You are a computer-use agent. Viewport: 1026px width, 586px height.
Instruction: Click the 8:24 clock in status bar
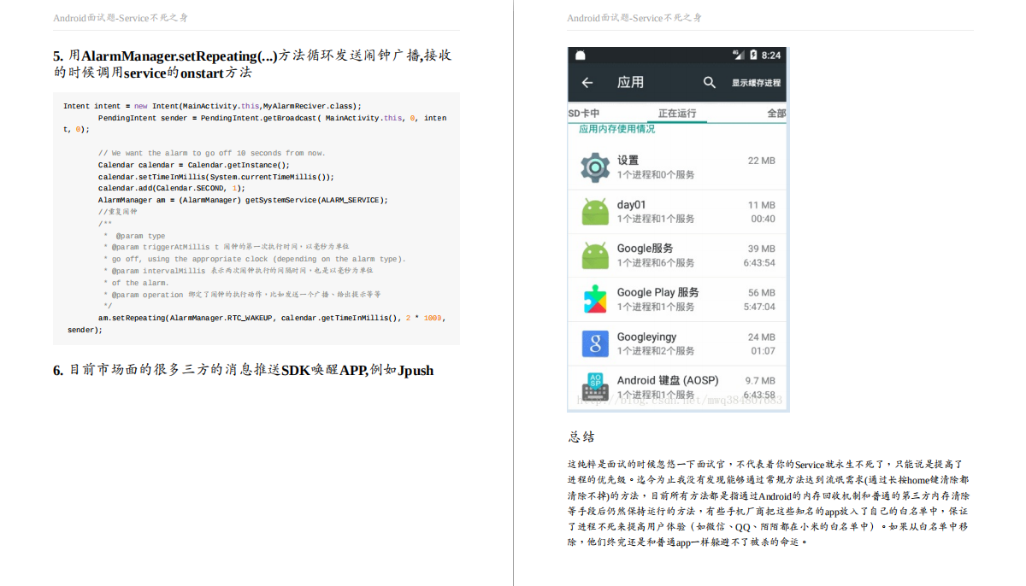coord(771,55)
